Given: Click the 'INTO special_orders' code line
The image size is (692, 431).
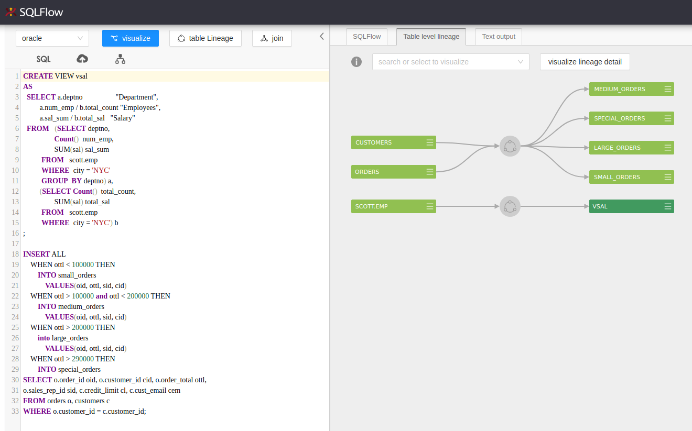Looking at the screenshot, I should 69,369.
